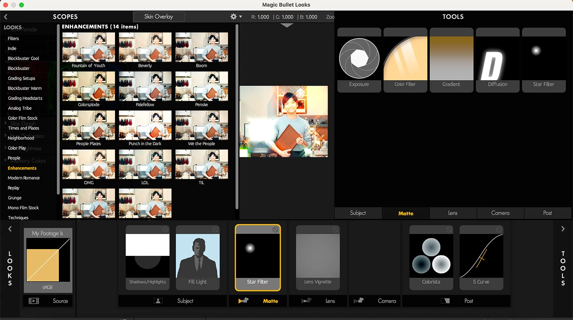Select the Shadows/Highlights tool in the chain
The image size is (573, 320).
tap(148, 258)
